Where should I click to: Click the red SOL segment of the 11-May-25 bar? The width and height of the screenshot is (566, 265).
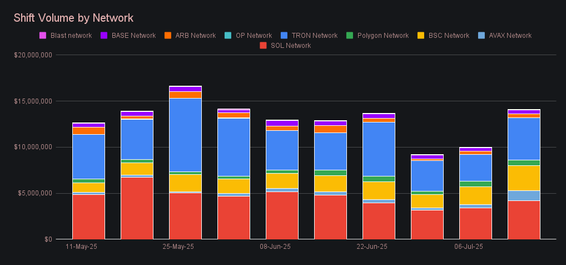pyautogui.click(x=88, y=216)
